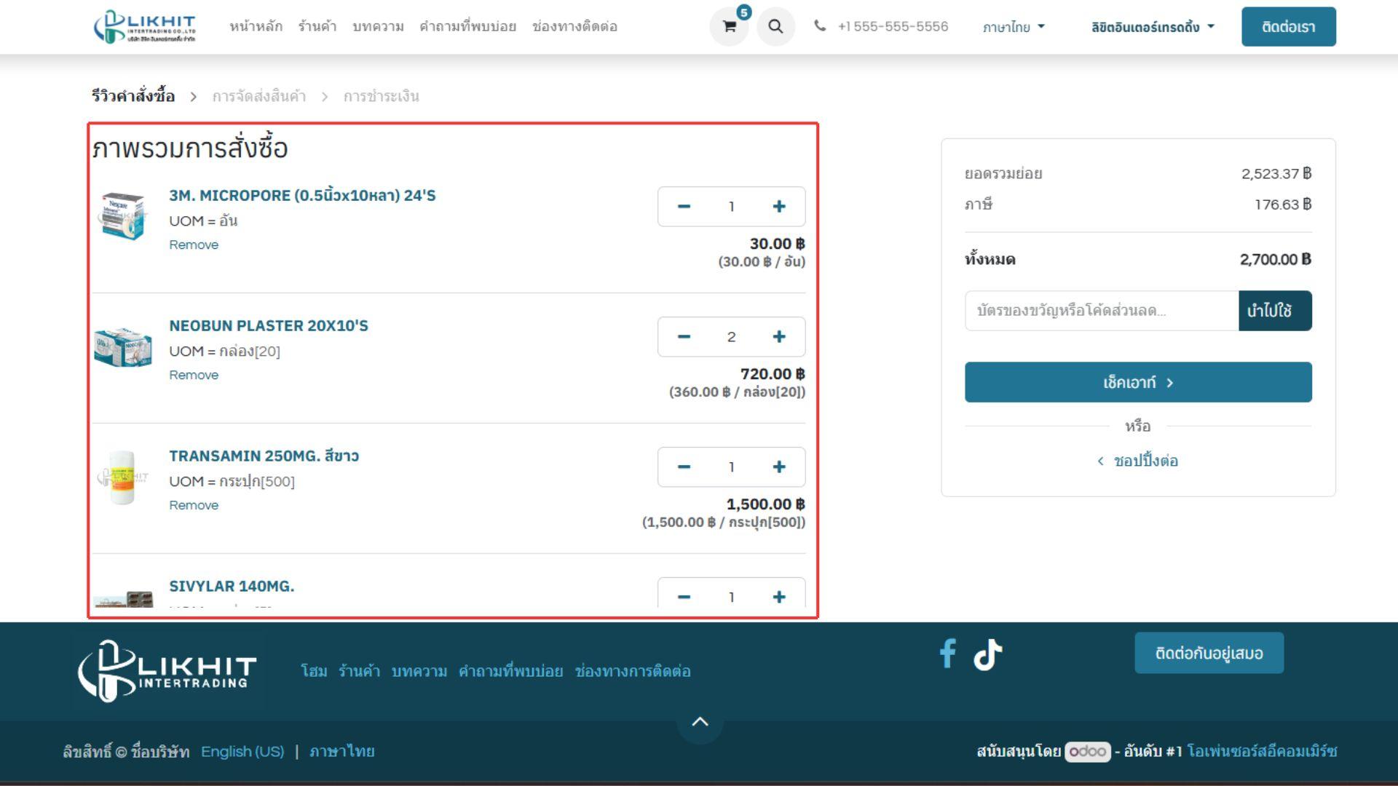The image size is (1398, 786).
Task: Remove NEOBUN PLASTER from the cart
Action: click(x=194, y=376)
